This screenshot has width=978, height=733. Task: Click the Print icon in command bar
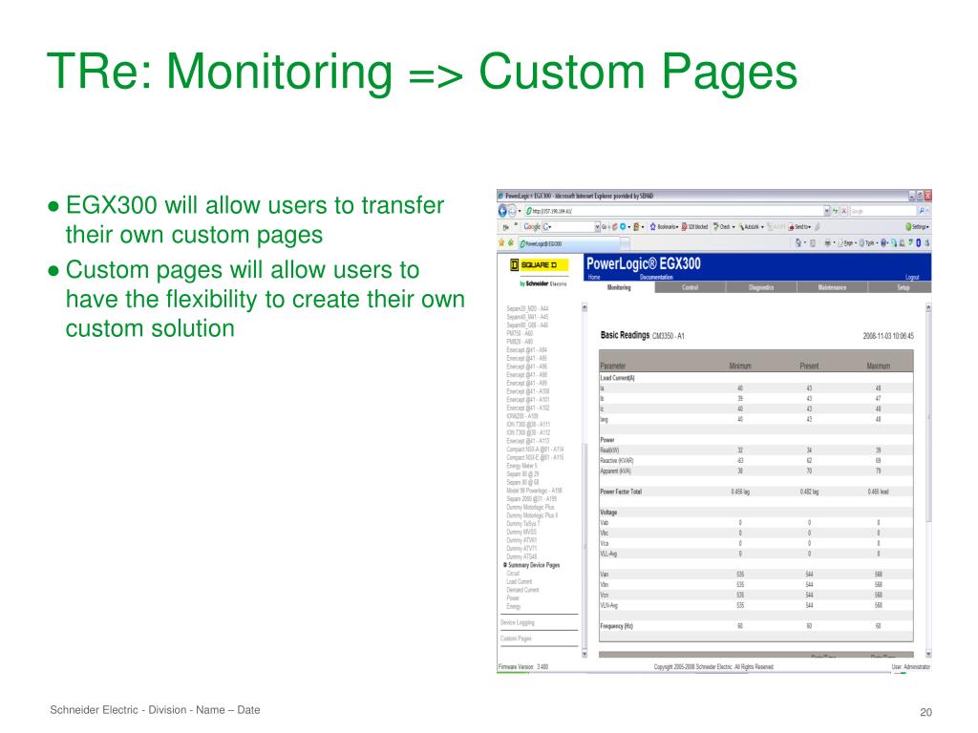point(828,242)
